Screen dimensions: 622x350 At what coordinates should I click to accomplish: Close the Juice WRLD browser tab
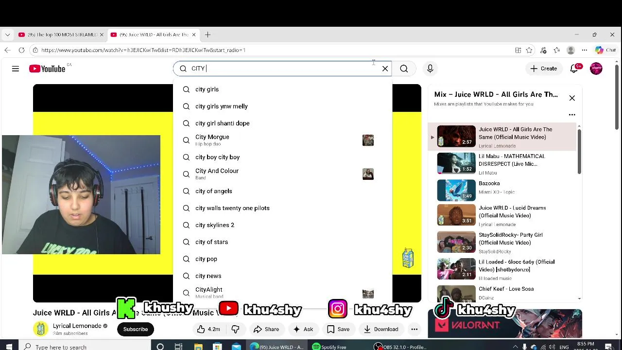tap(194, 35)
